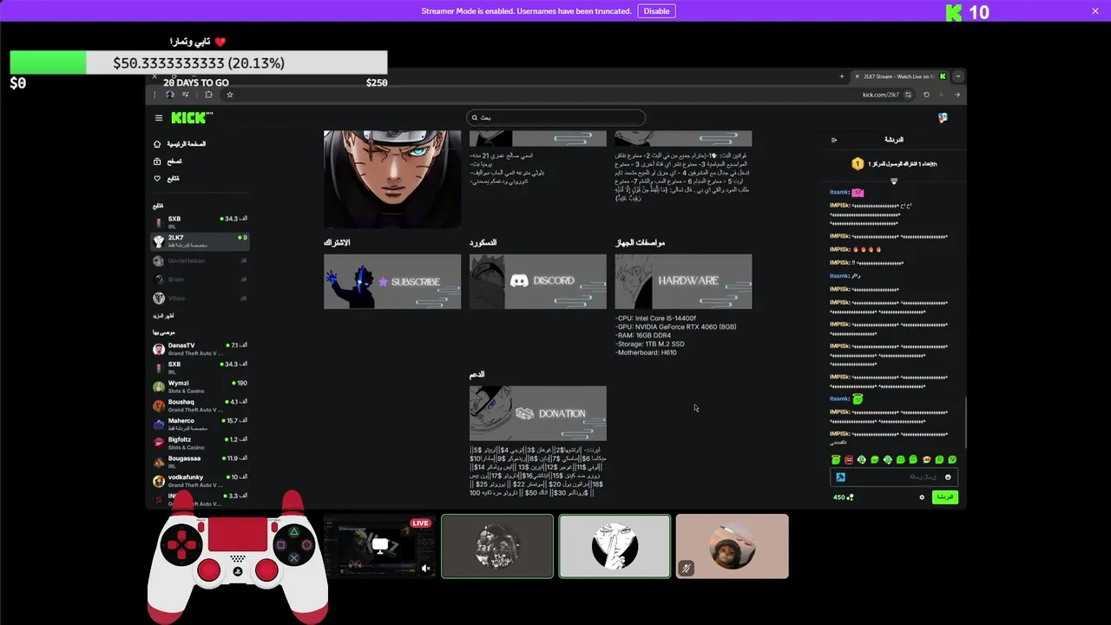Click the DISCORD panel banner
The image size is (1111, 625).
(x=538, y=281)
